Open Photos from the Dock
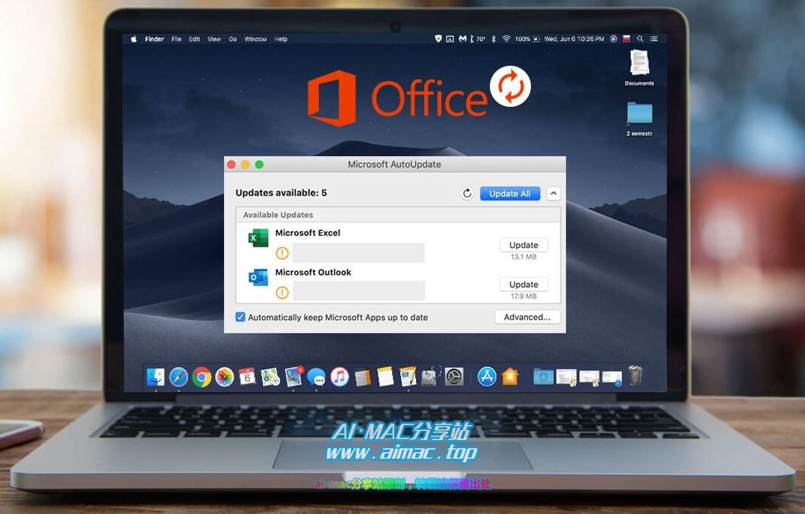The image size is (805, 514). click(x=224, y=377)
